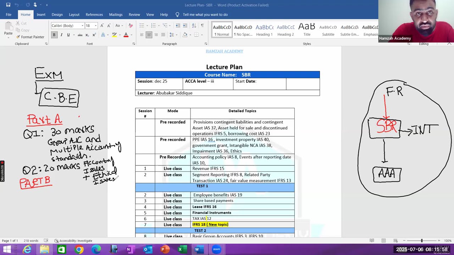Click the spelling proofing icon in status bar
The width and height of the screenshot is (454, 255).
[46, 240]
